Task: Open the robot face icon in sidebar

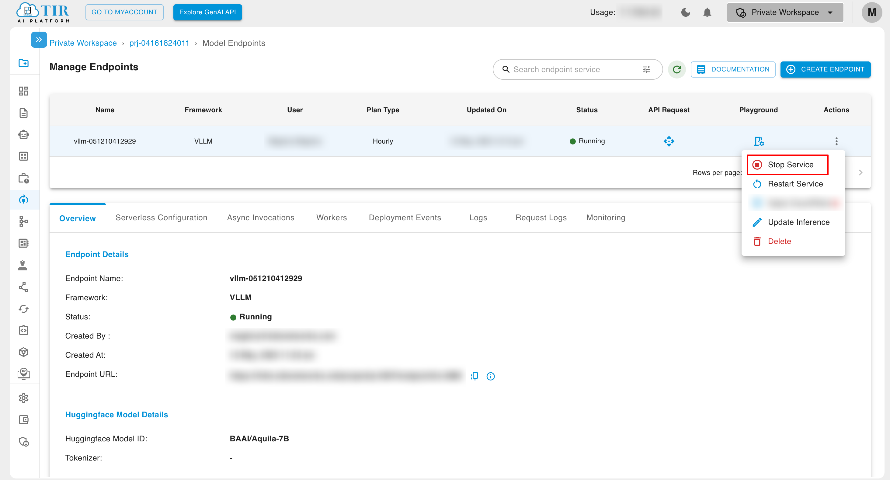Action: (23, 134)
